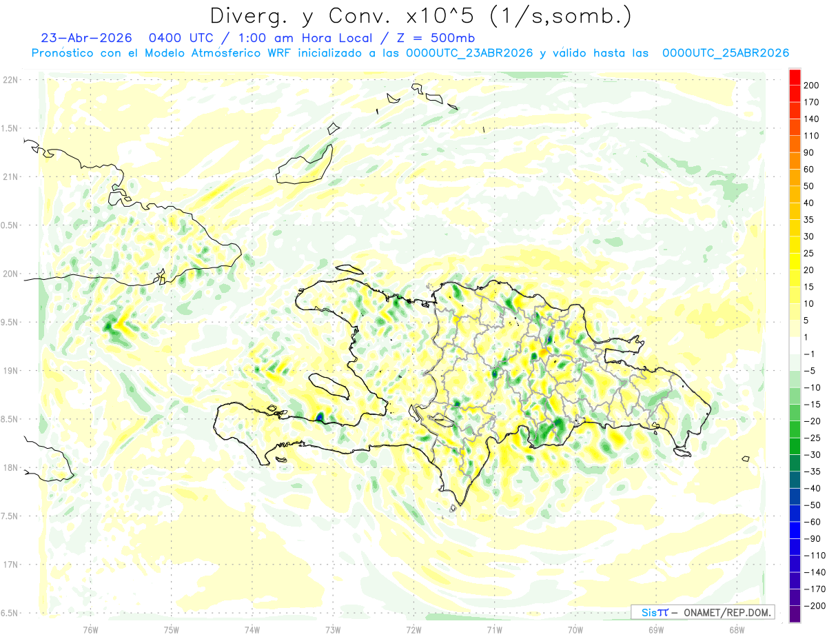Select the dark purple swatch ending the colorbar
Viewport: 827px width, 639px height.
(x=795, y=613)
